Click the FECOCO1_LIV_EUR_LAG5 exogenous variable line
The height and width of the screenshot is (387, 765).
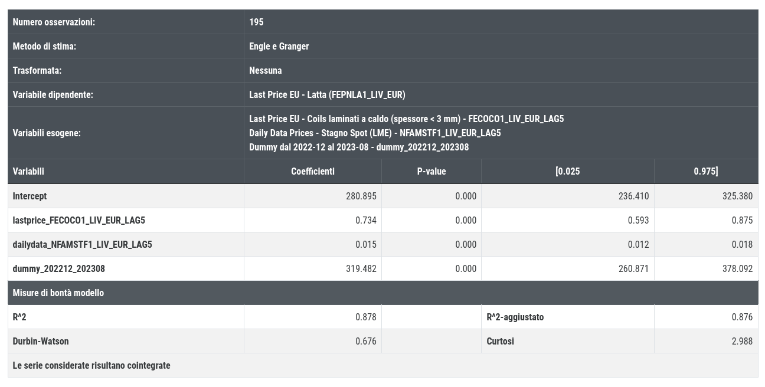click(406, 119)
